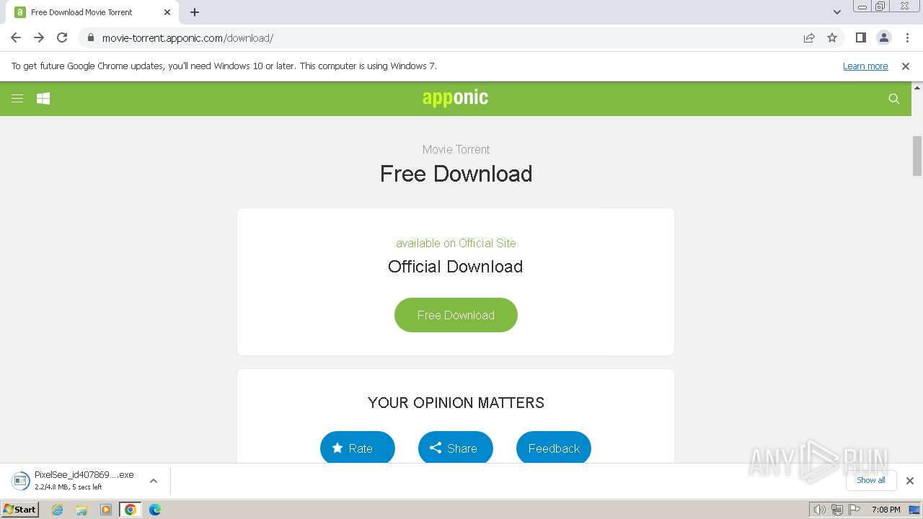Close the downloads bar
Viewport: 923px width, 519px height.
[910, 481]
